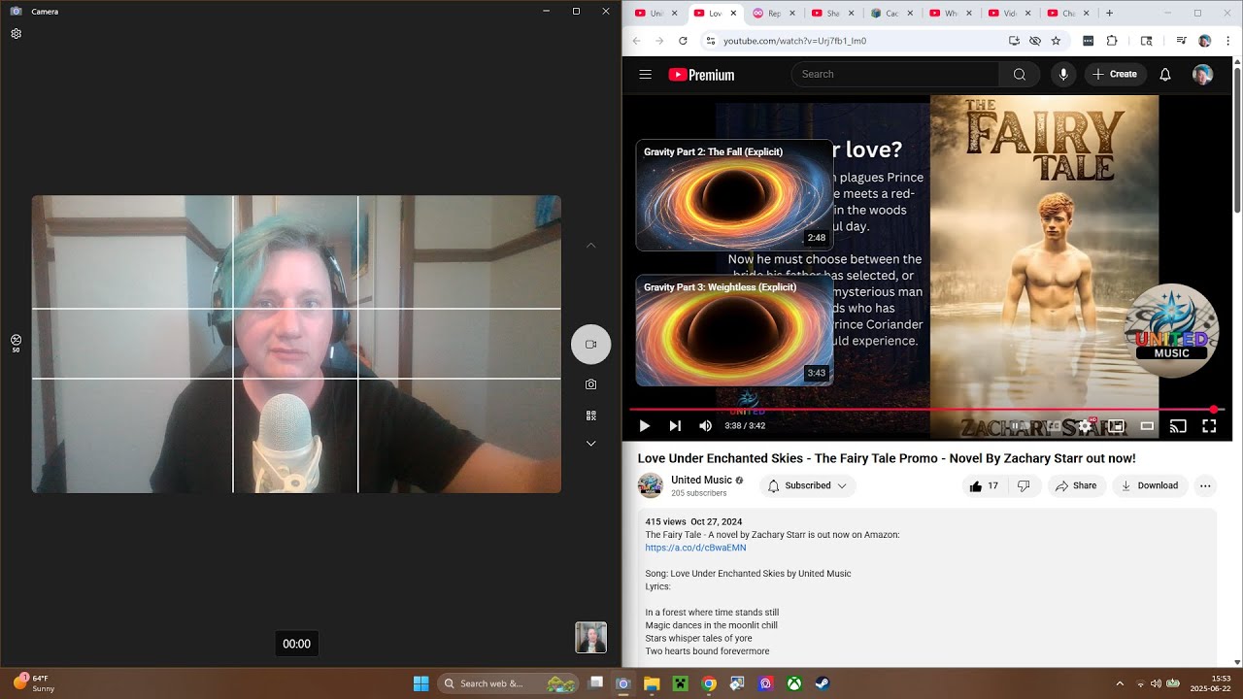Open the Amazon a.co link in description
Image resolution: width=1243 pixels, height=699 pixels.
[x=695, y=548]
